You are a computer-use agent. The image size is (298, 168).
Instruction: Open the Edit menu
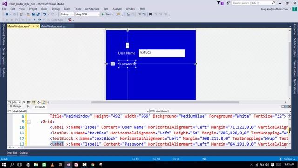(x=13, y=9)
